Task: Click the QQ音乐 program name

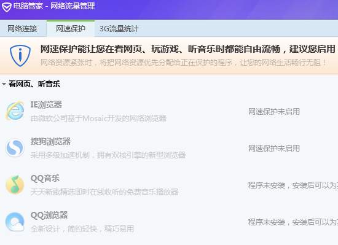Action: pyautogui.click(x=45, y=179)
